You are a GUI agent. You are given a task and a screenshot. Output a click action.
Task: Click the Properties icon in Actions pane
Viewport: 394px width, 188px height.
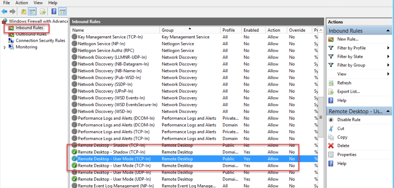click(331, 155)
